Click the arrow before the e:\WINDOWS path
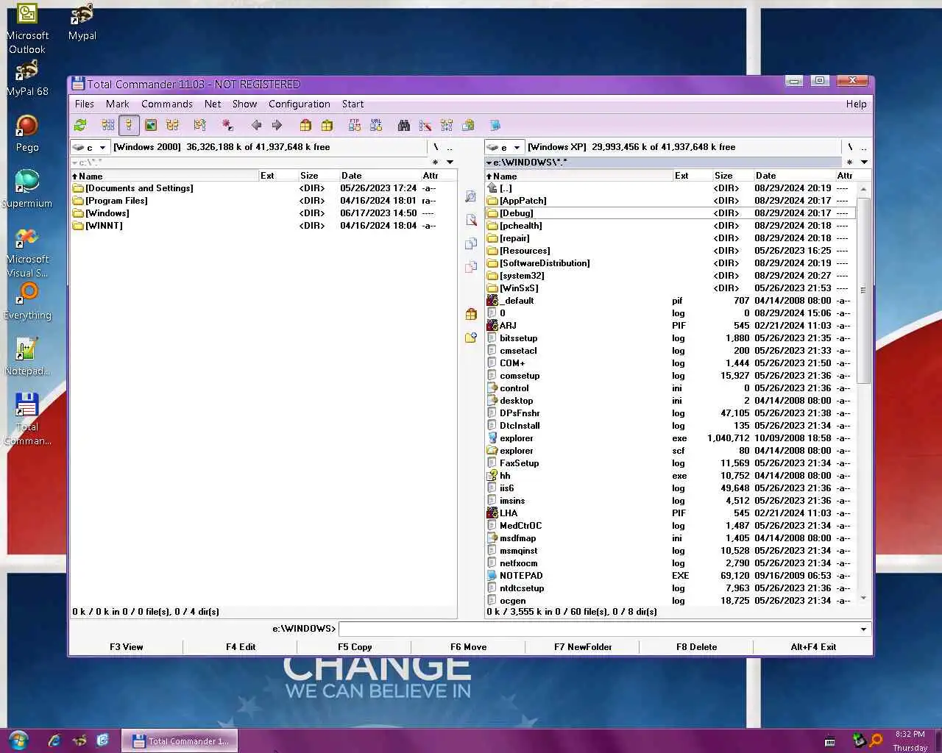The width and height of the screenshot is (942, 753). (x=489, y=162)
